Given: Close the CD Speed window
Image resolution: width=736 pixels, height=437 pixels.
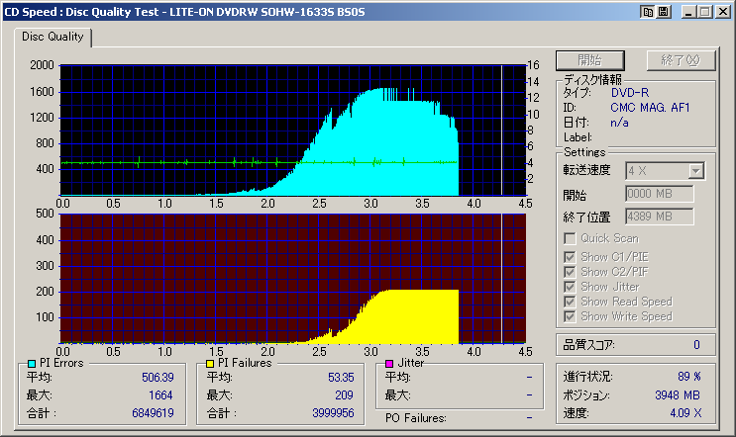Looking at the screenshot, I should (723, 12).
